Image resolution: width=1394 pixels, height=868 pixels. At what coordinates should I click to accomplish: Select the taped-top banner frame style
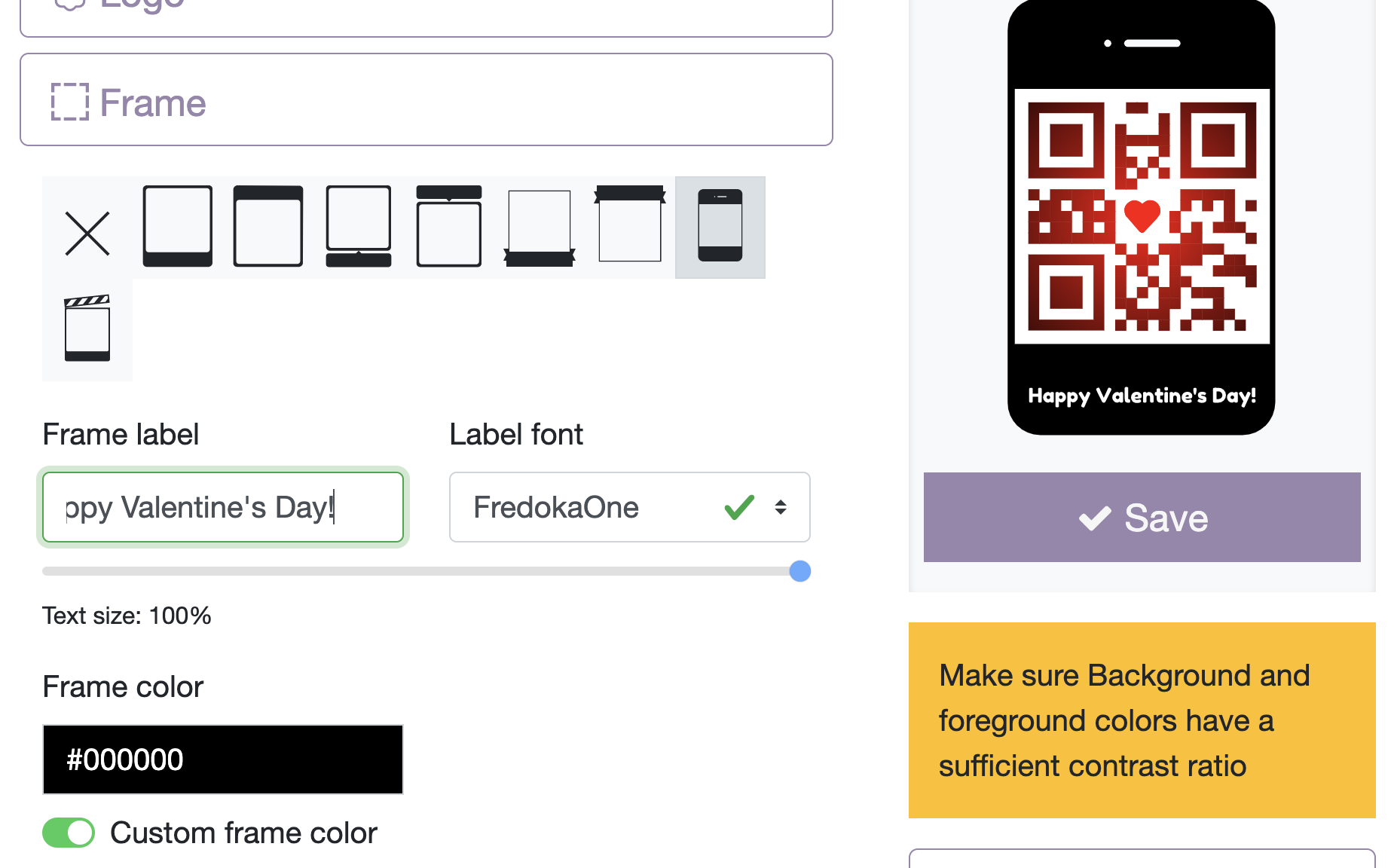pyautogui.click(x=629, y=226)
